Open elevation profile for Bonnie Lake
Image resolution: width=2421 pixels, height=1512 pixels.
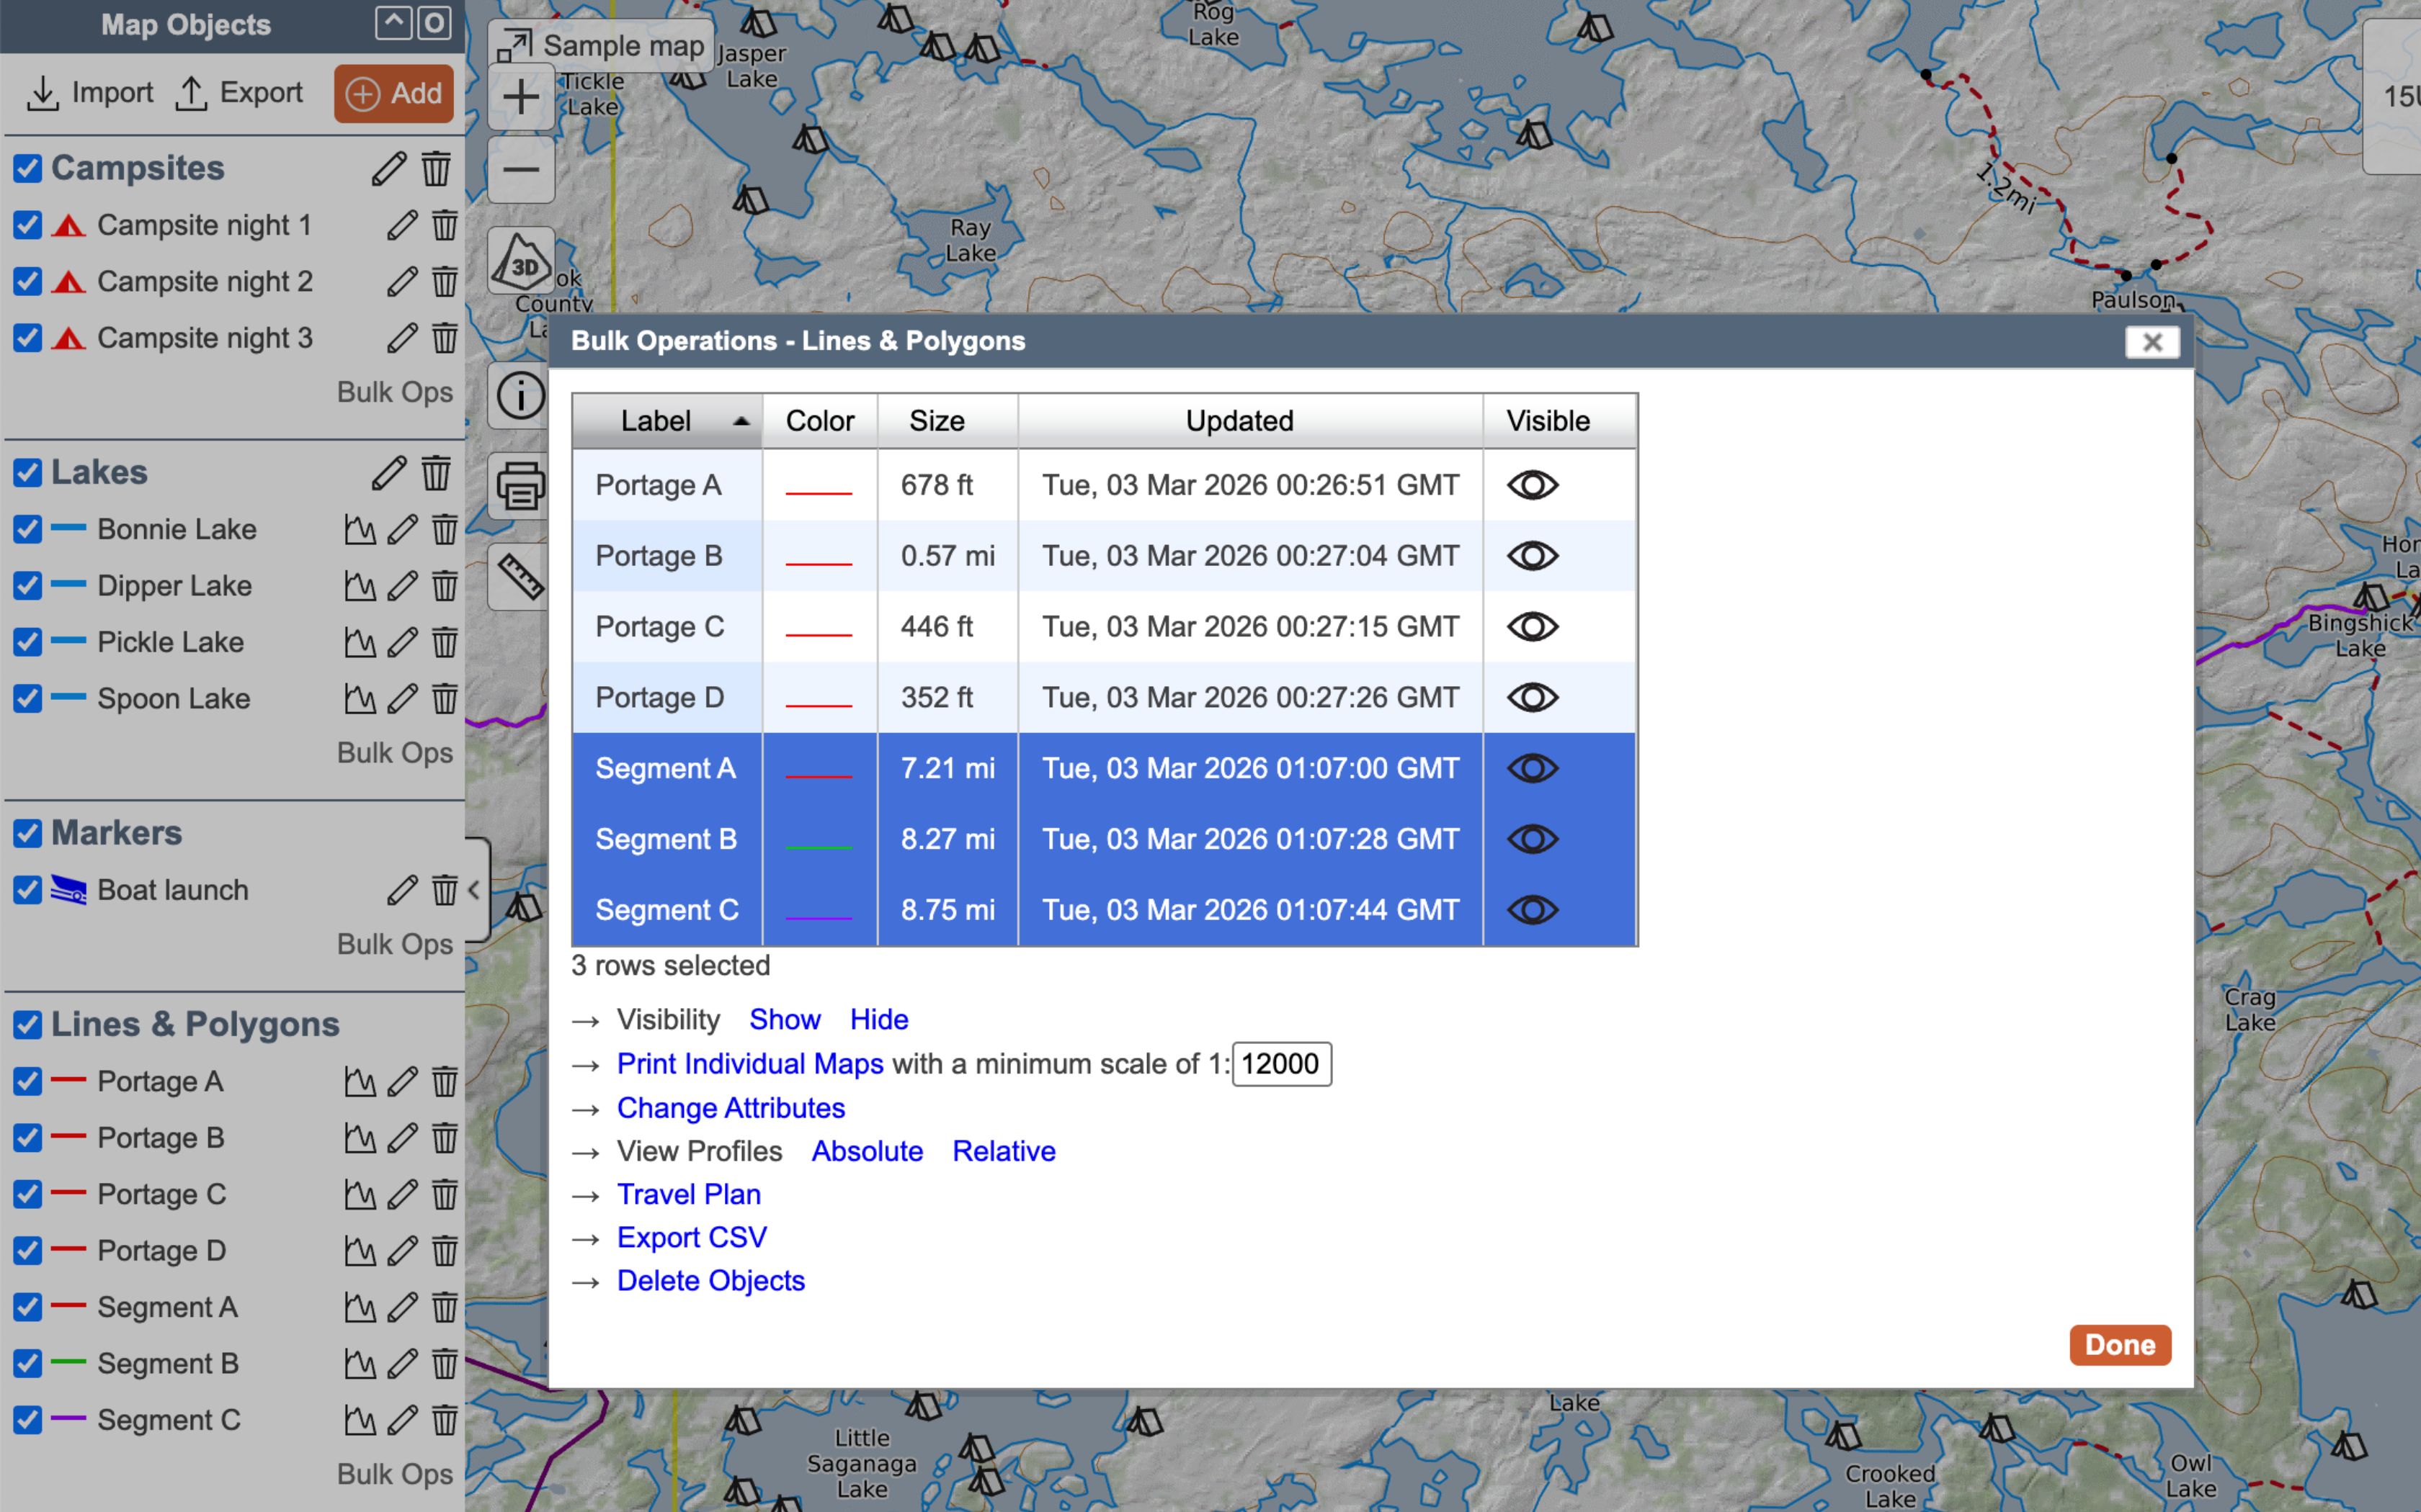point(359,529)
